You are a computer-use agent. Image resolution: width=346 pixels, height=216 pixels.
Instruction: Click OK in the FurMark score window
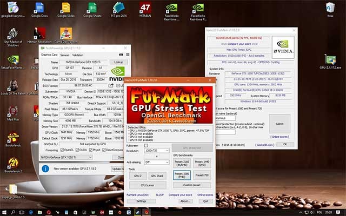pyautogui.click(x=285, y=144)
